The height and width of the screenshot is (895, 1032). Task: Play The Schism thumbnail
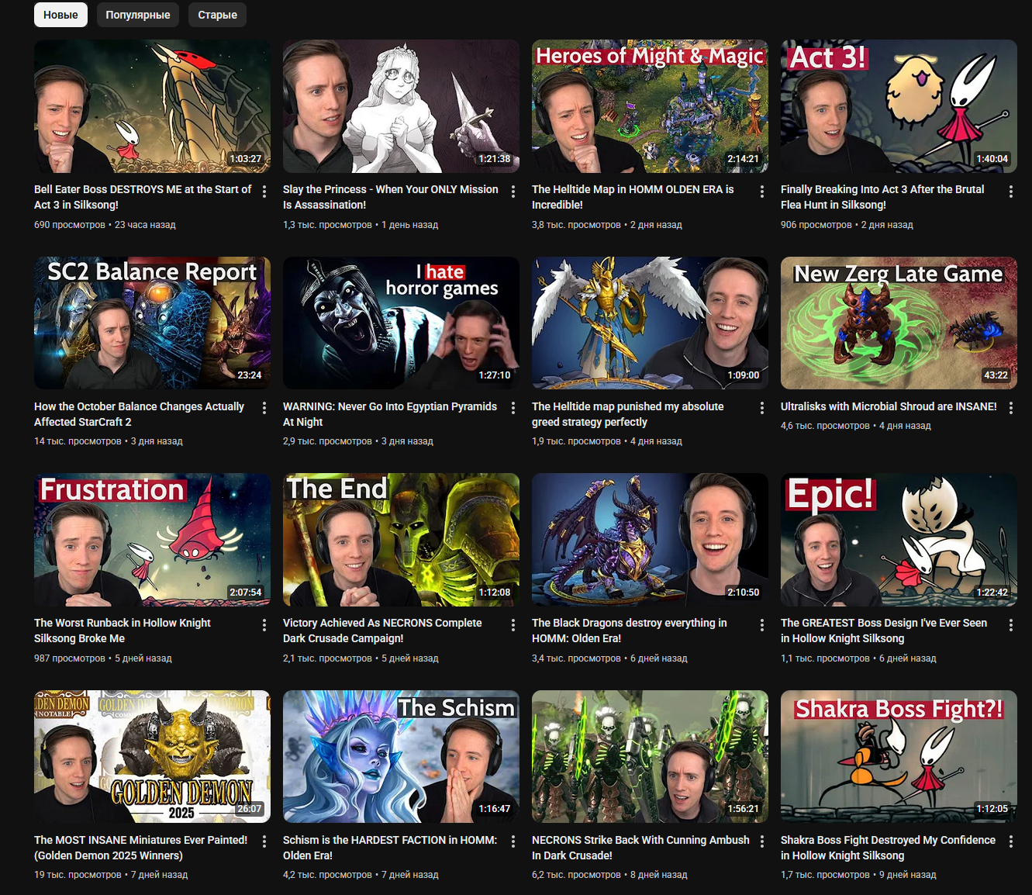coord(401,756)
